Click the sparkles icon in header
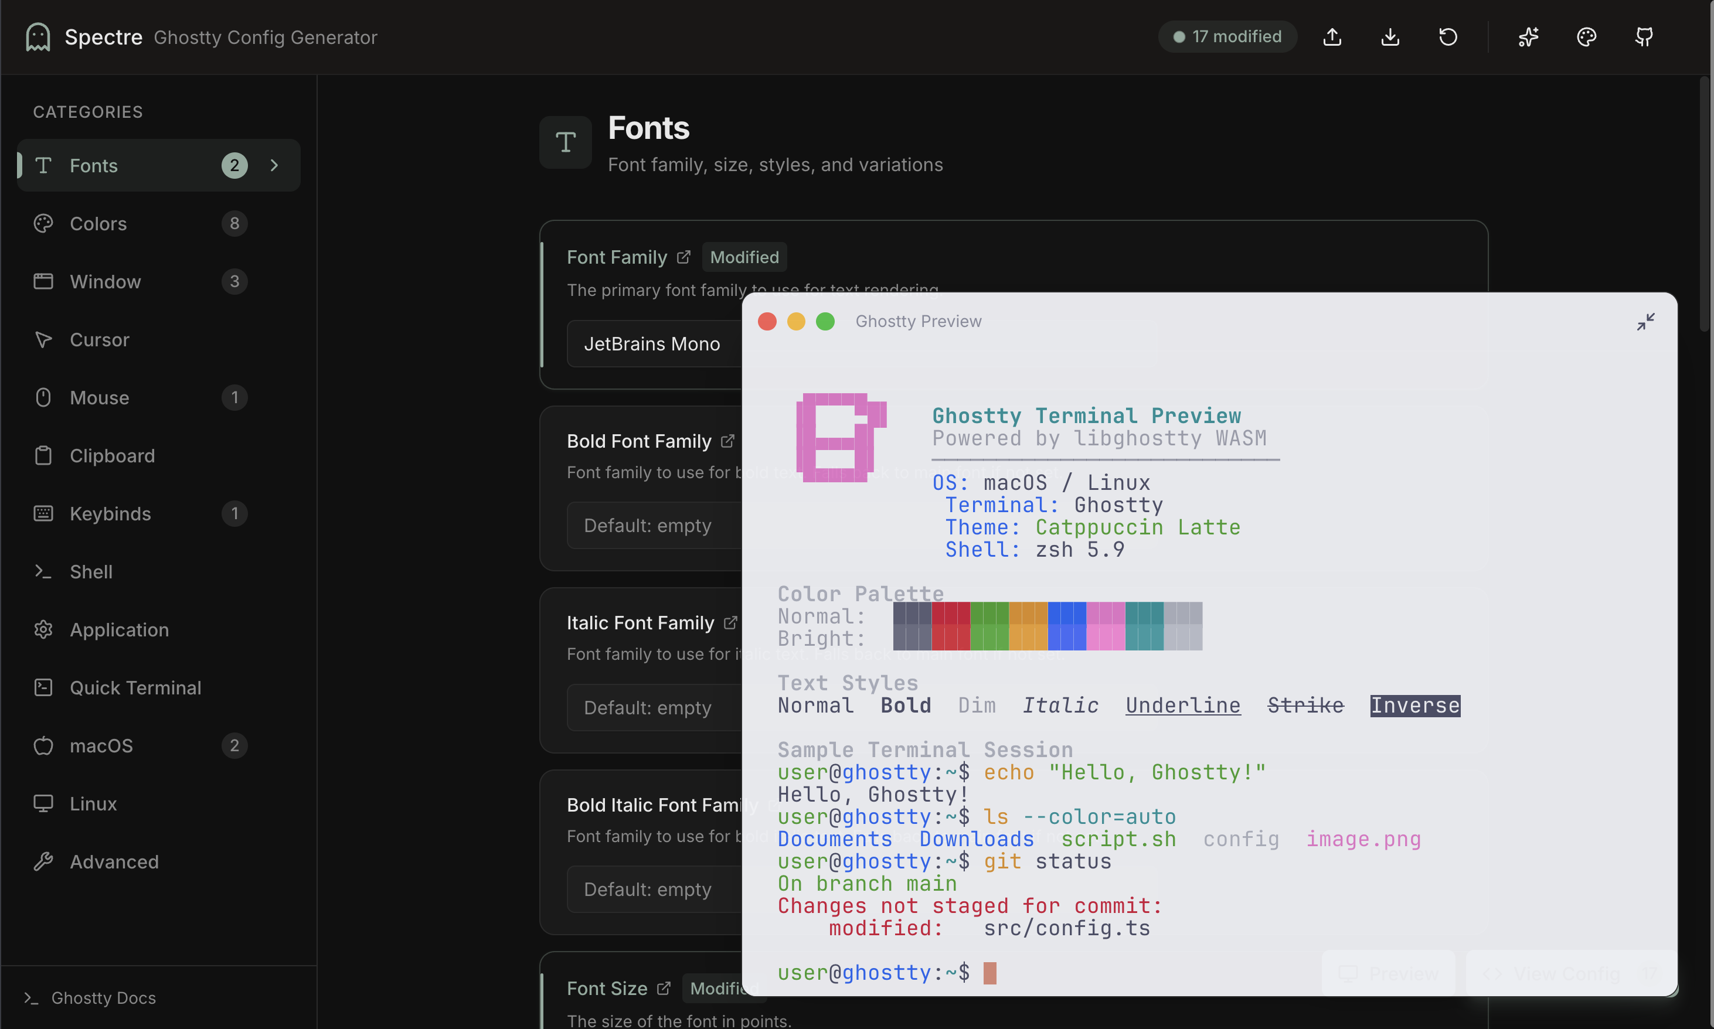The image size is (1714, 1029). click(1528, 37)
